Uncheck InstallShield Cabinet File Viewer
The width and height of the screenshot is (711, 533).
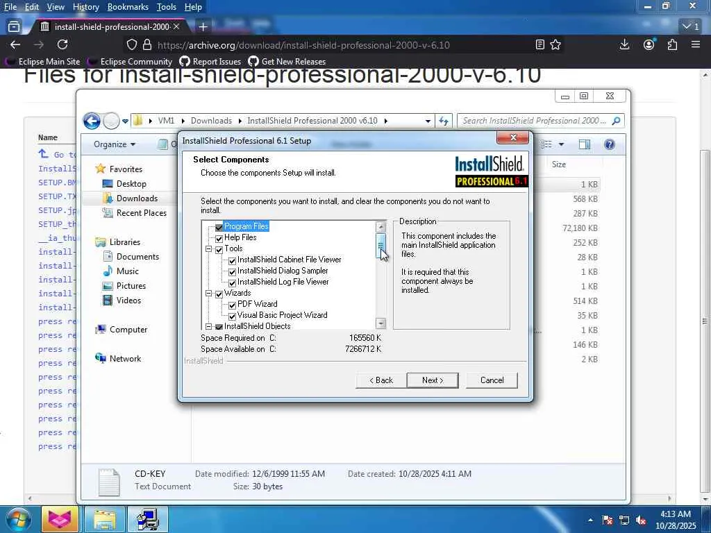click(x=232, y=260)
